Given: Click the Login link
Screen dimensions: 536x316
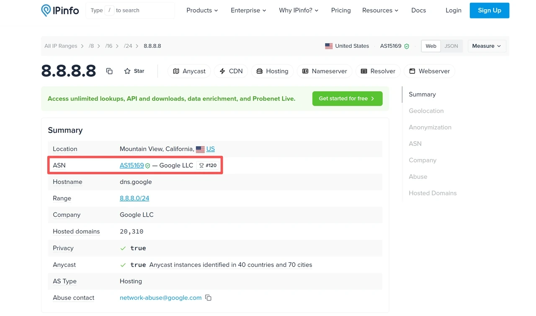Looking at the screenshot, I should 454,10.
